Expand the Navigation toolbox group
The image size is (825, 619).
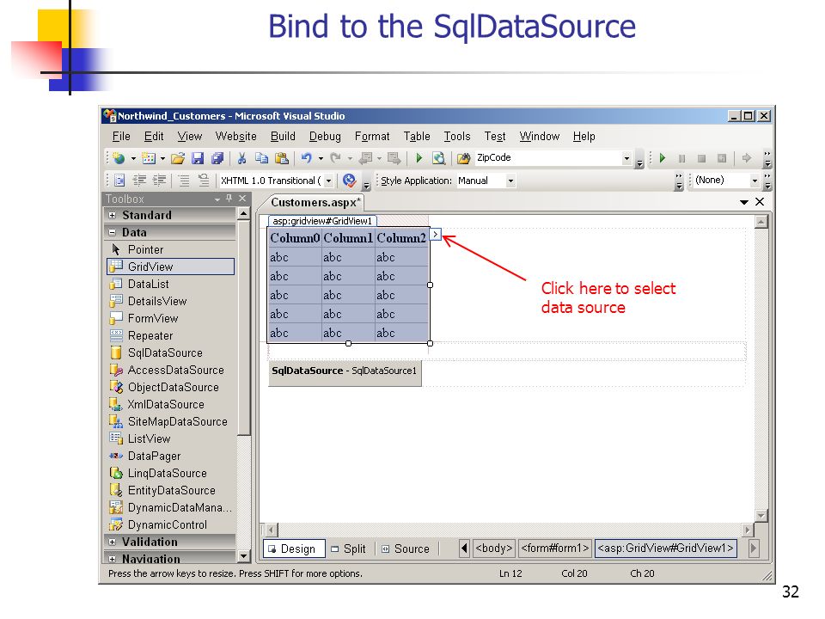112,559
